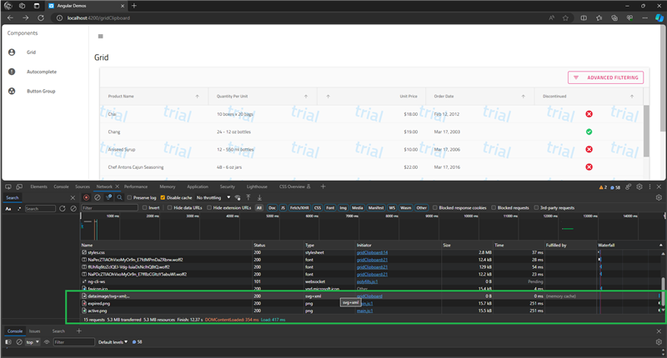This screenshot has width=667, height=358.
Task: Clear the network log
Action: pos(97,197)
